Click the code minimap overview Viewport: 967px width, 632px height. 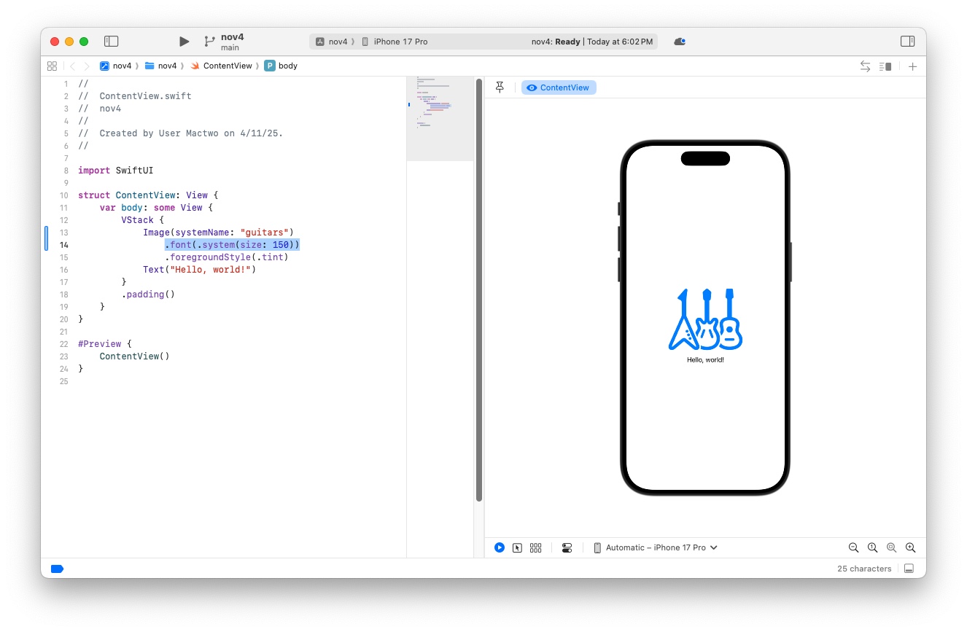coord(440,117)
